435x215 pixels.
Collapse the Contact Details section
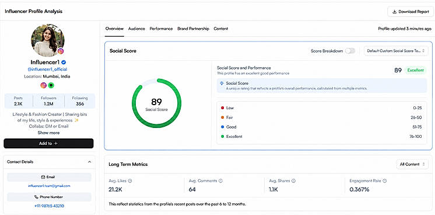pyautogui.click(x=89, y=162)
